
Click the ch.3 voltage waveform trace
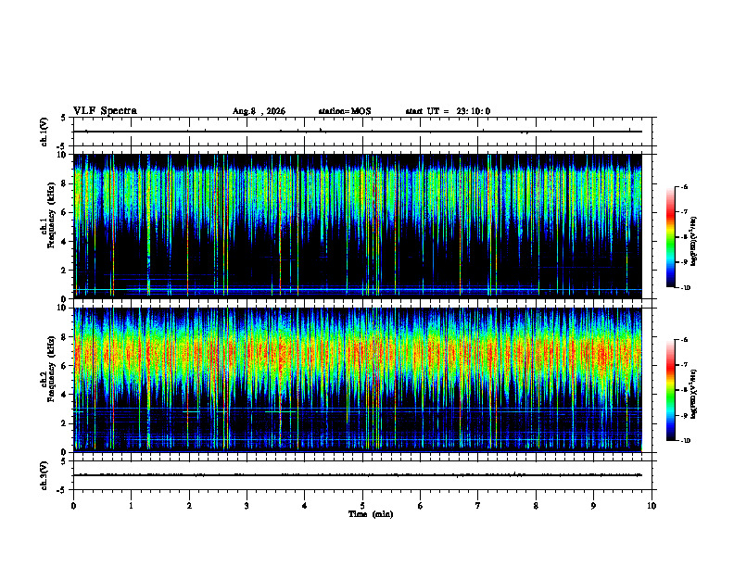358,475
